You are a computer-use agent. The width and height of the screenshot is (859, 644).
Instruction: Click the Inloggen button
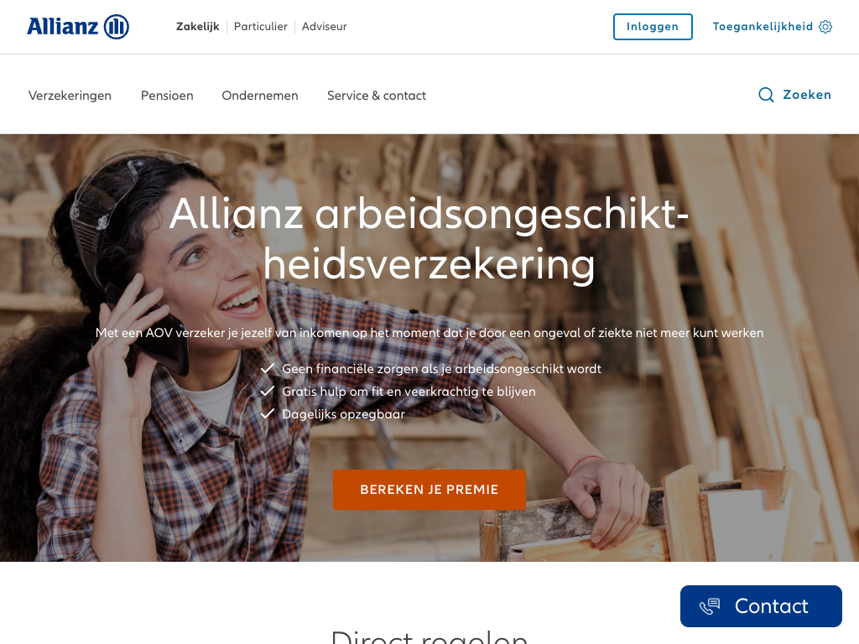[x=653, y=26]
